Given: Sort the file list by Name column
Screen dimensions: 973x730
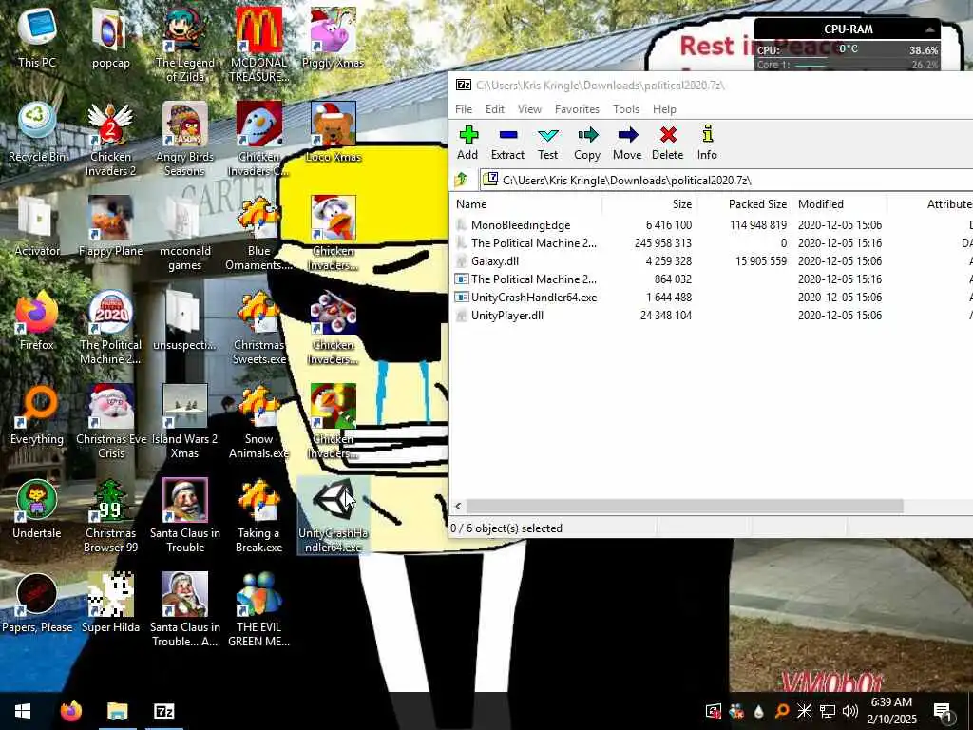Looking at the screenshot, I should coord(526,204).
